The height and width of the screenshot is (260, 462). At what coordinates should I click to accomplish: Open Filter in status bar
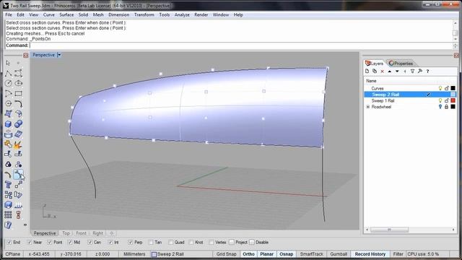pos(398,253)
